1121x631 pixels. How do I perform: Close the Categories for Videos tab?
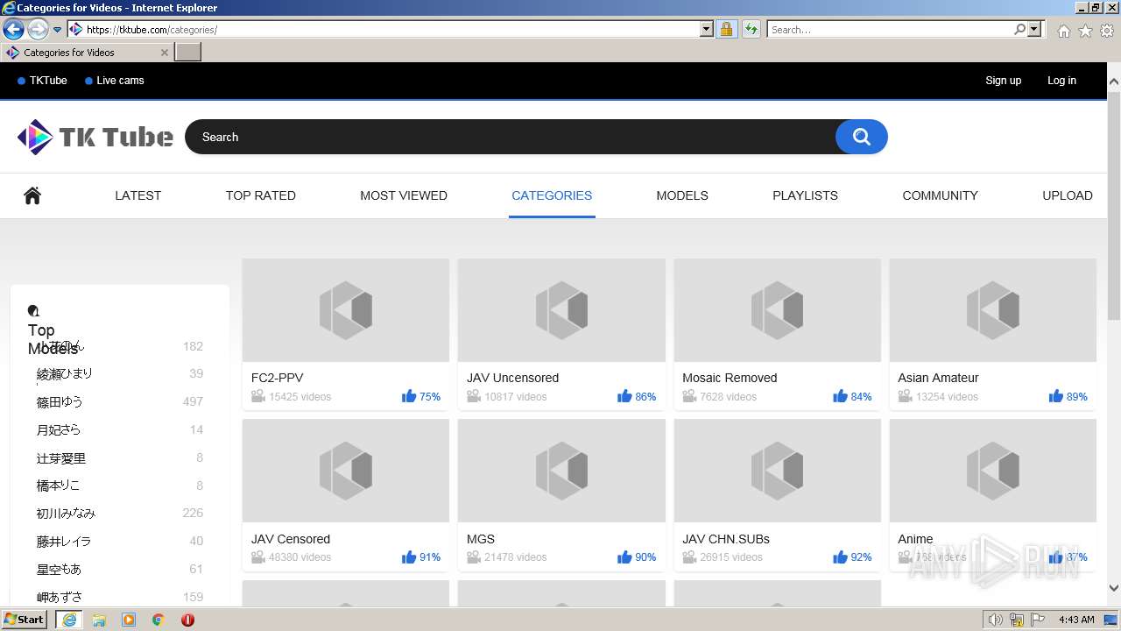[165, 53]
